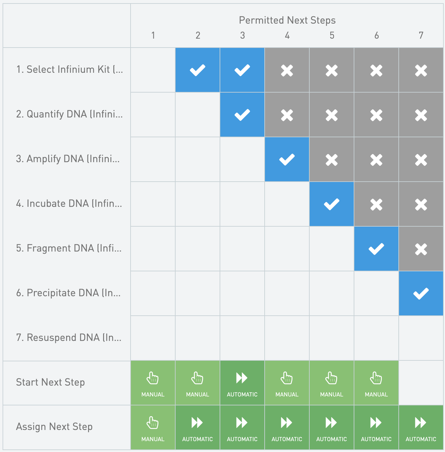The image size is (445, 452).
Task: Toggle Start Next Step for step 1
Action: coord(153,383)
